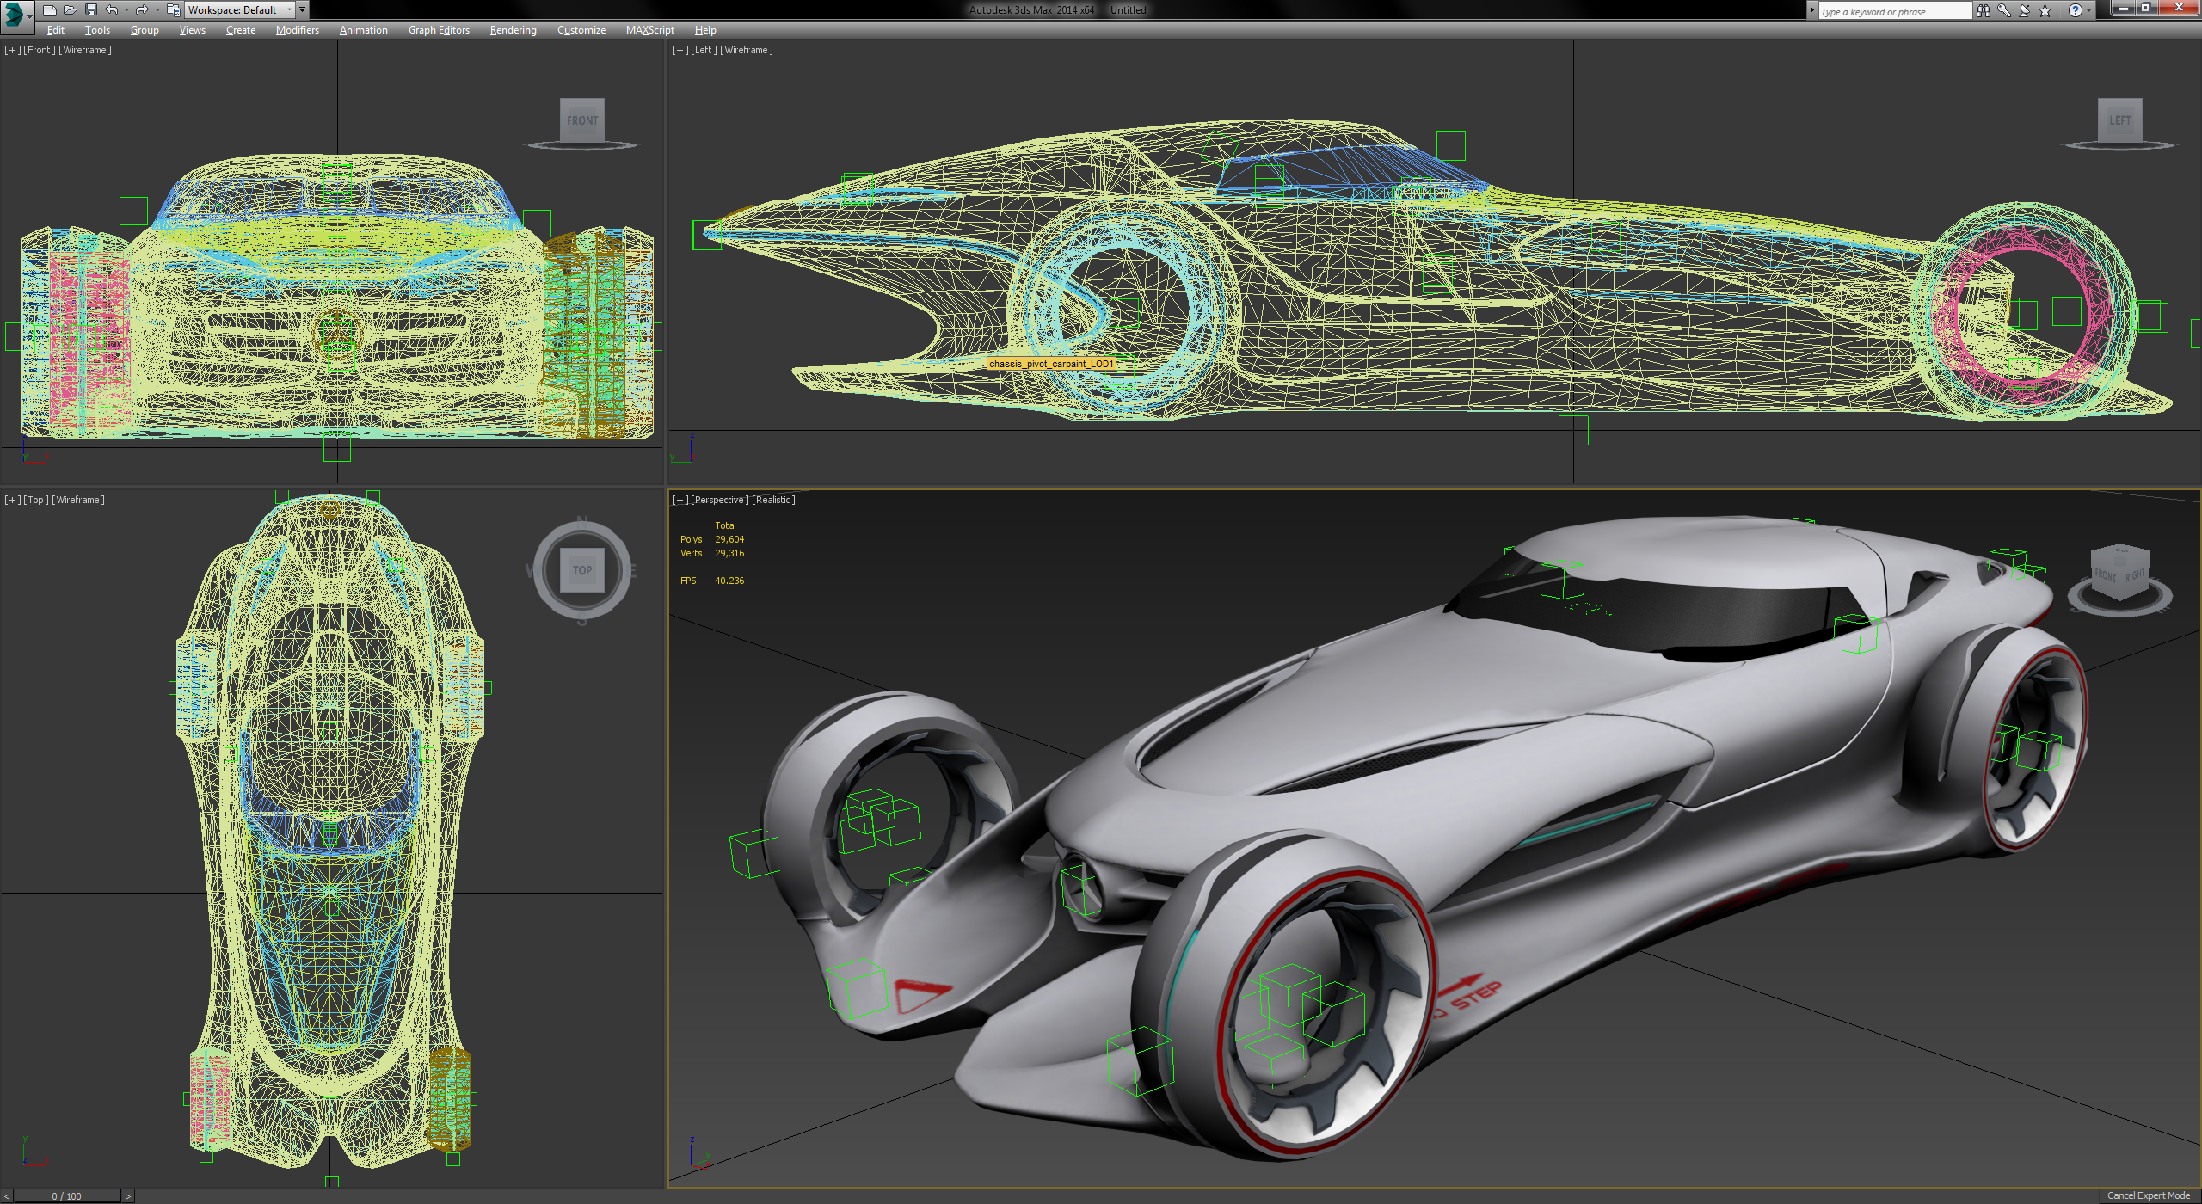Click Cancel Expert Mode

click(x=2147, y=1195)
